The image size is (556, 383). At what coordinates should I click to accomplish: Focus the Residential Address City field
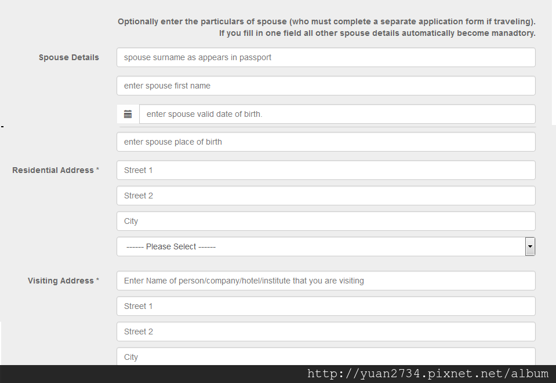pos(326,221)
